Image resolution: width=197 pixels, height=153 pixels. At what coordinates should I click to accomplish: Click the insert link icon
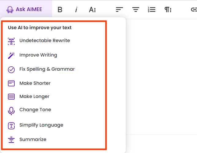194,10
